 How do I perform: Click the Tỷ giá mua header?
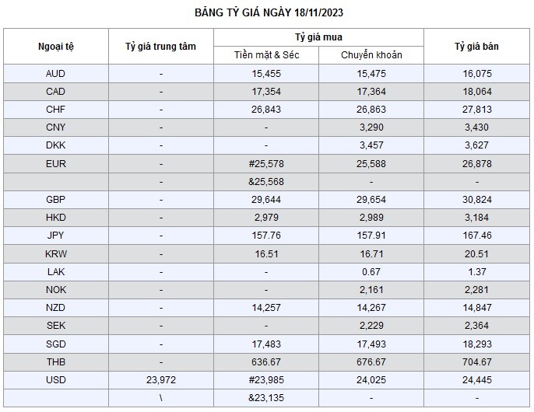pos(318,37)
